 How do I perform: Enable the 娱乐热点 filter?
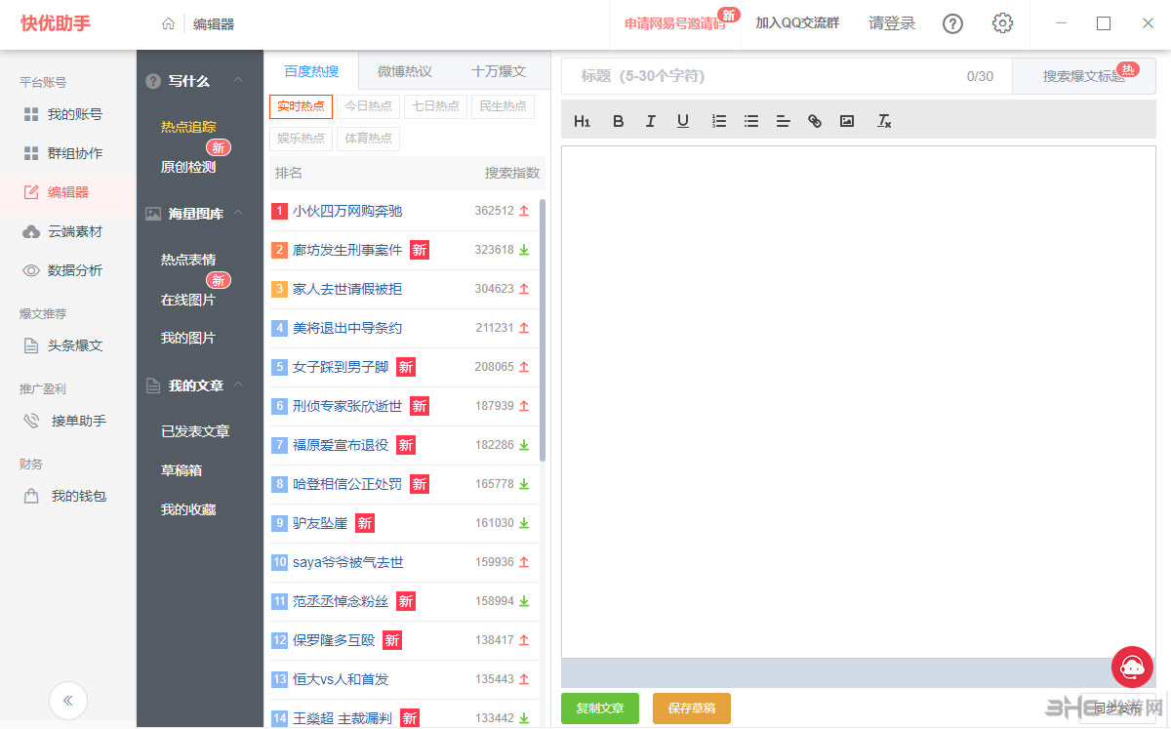pyautogui.click(x=301, y=139)
